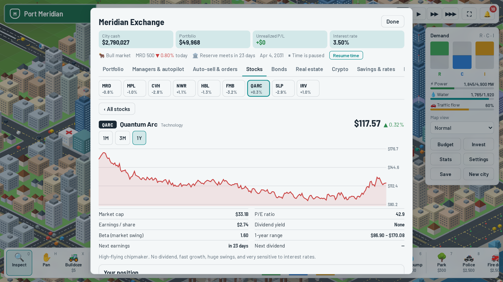
Task: Select the Pan hand tool
Action: 46,263
